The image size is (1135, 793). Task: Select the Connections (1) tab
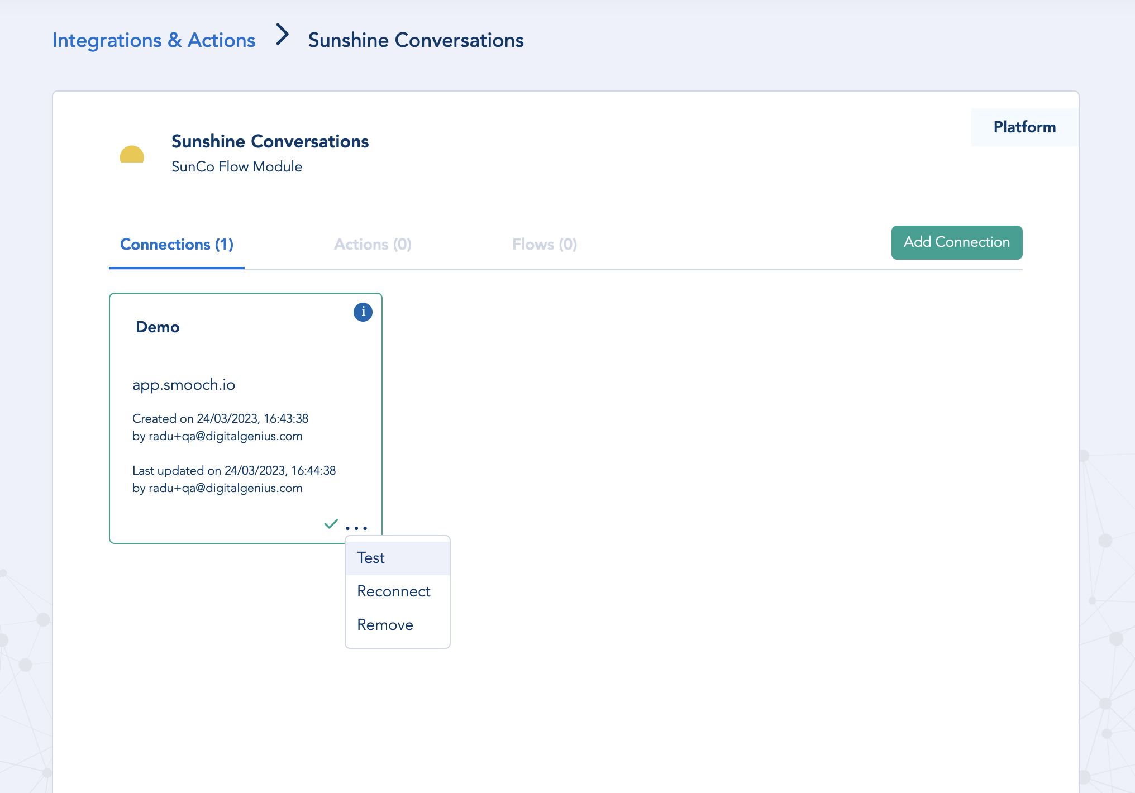[x=177, y=245]
